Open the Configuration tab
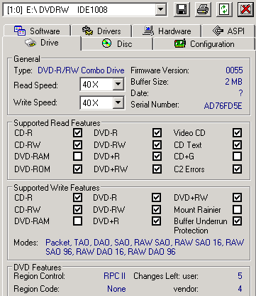The height and width of the screenshot is (296, 256). 204,43
